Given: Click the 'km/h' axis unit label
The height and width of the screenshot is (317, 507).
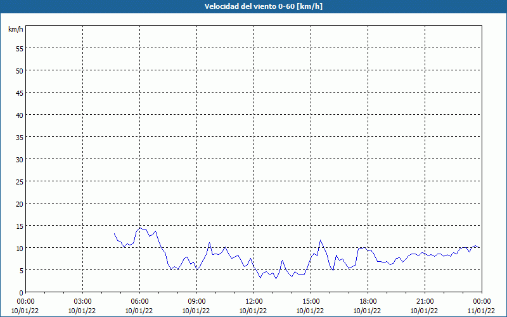Looking at the screenshot, I should 16,29.
